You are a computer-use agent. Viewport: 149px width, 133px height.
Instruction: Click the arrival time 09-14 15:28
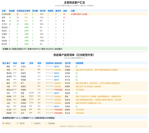[50, 66]
